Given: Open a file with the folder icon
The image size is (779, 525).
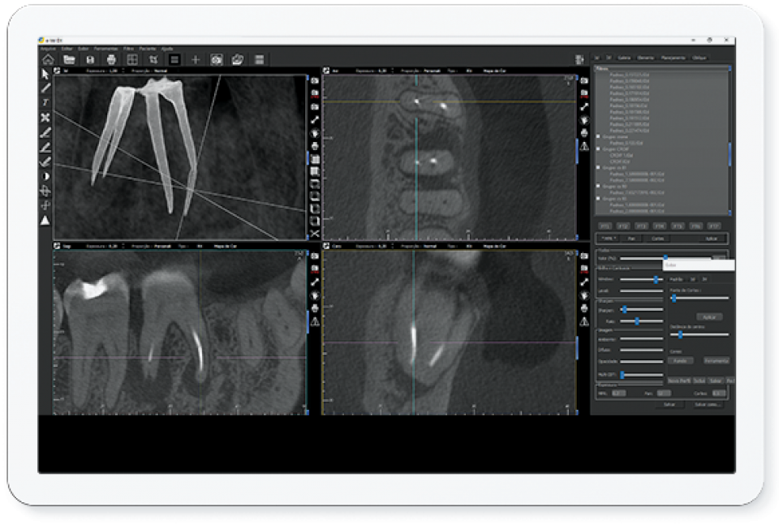Looking at the screenshot, I should [69, 59].
